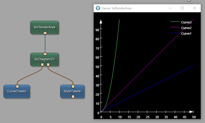Click the magenta Curve2 legend line

(x=175, y=27)
